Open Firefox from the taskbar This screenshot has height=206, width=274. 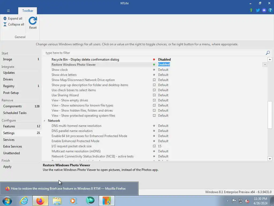pos(40,201)
